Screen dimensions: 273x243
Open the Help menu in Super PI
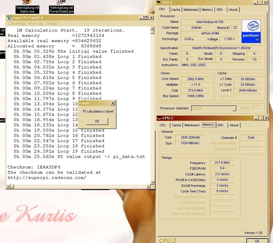coord(52,23)
